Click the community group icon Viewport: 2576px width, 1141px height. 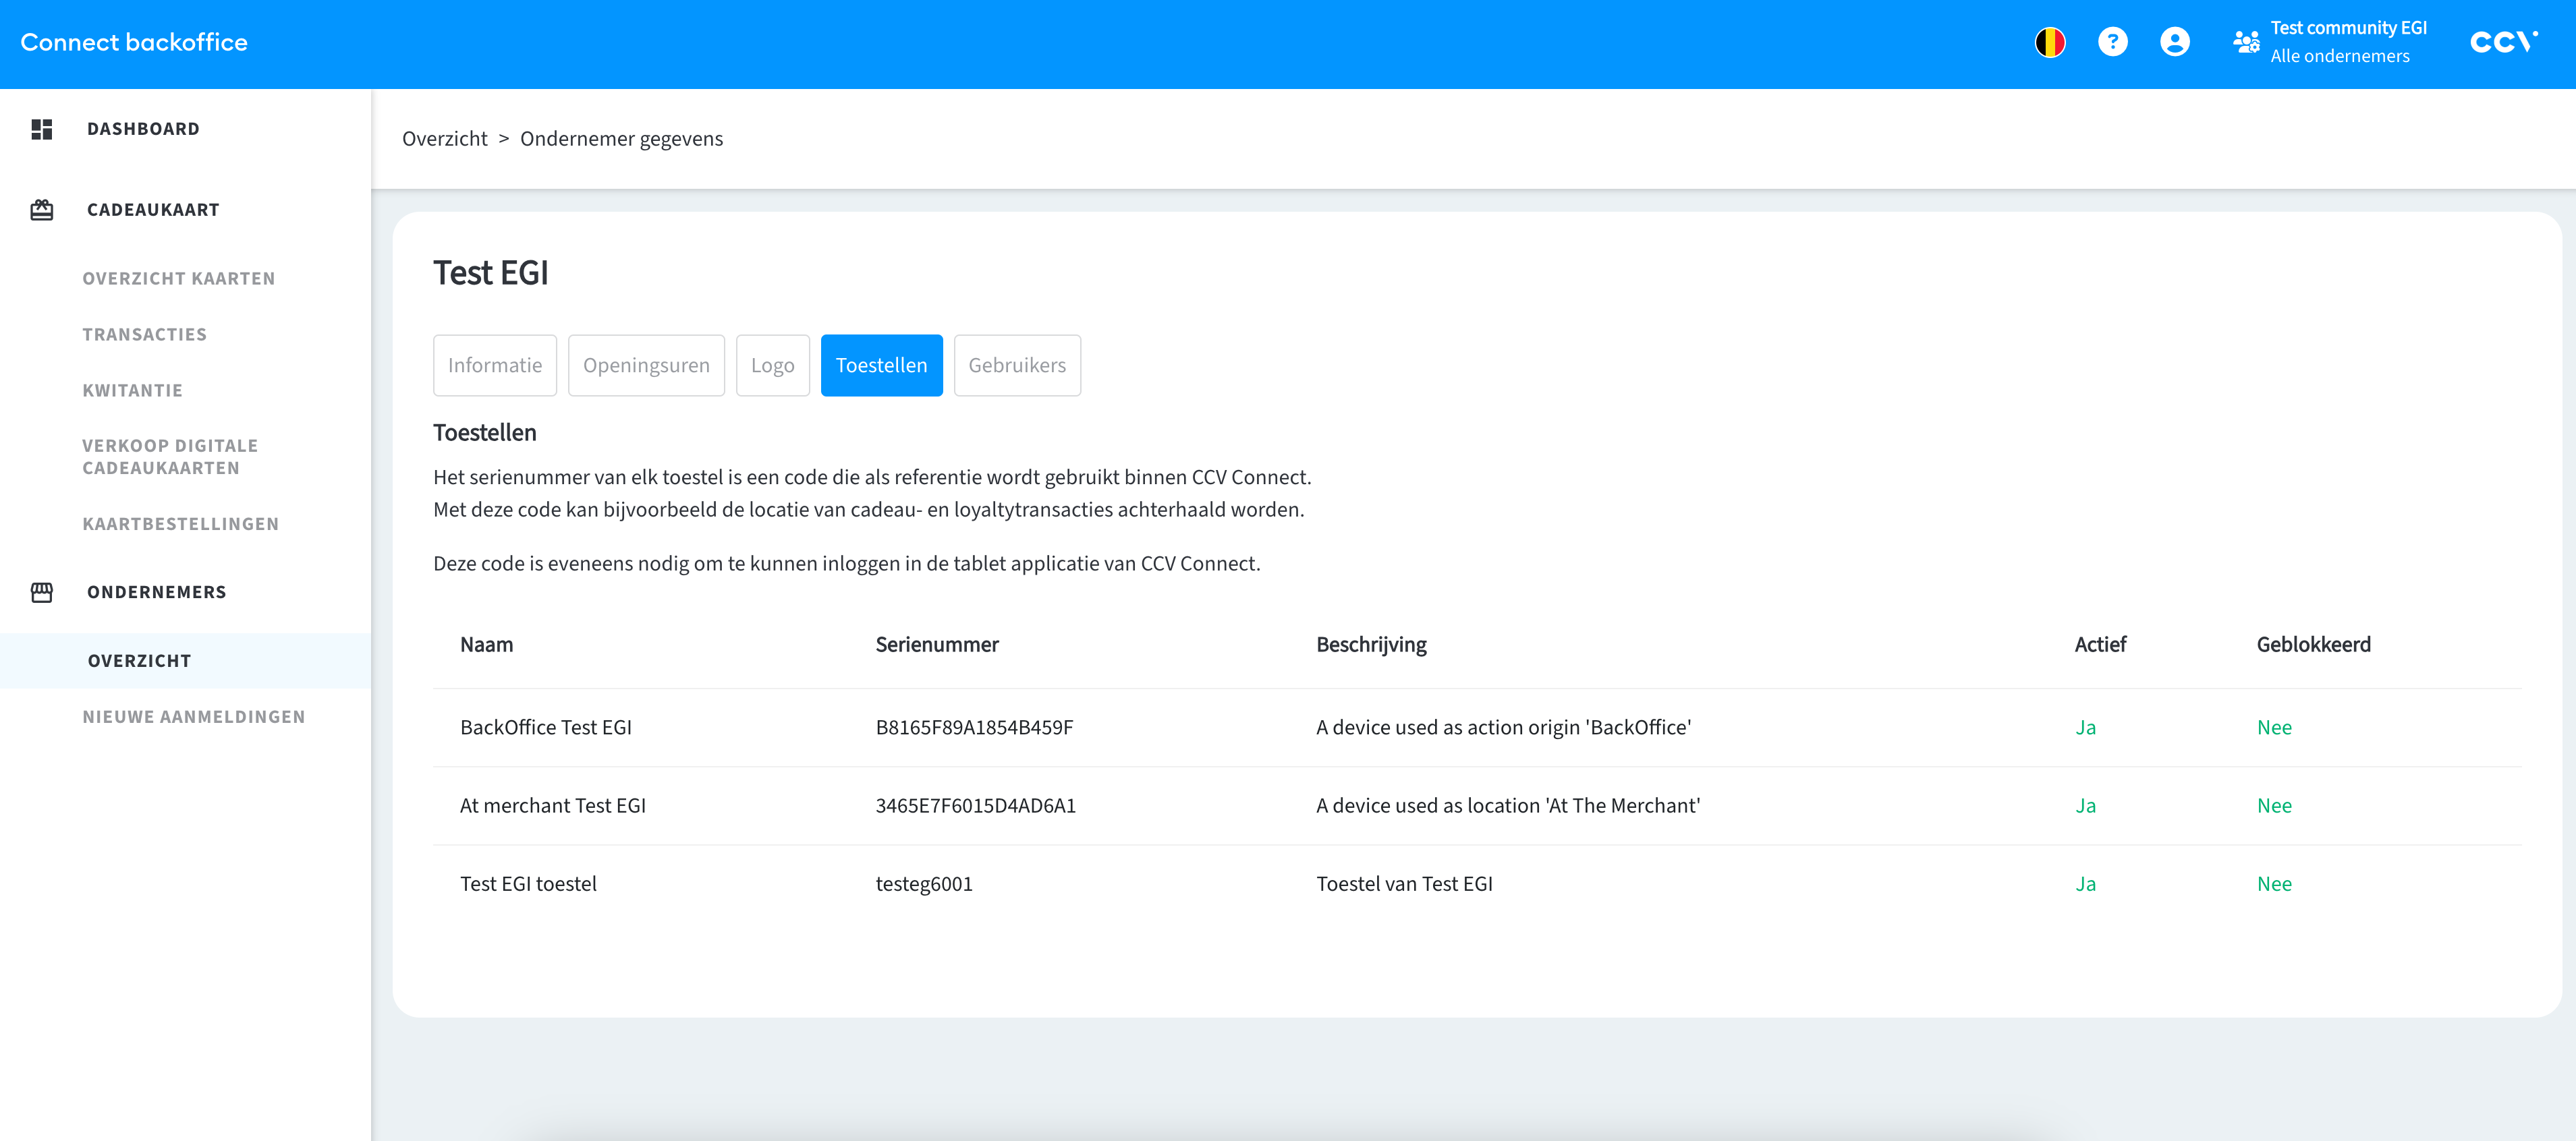(x=2246, y=42)
